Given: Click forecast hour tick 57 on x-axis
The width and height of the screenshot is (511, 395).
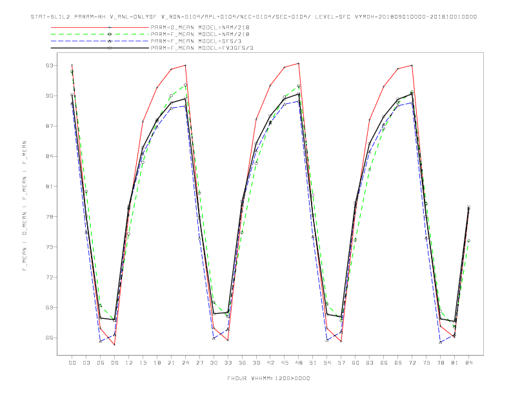Looking at the screenshot, I should coord(341,363).
